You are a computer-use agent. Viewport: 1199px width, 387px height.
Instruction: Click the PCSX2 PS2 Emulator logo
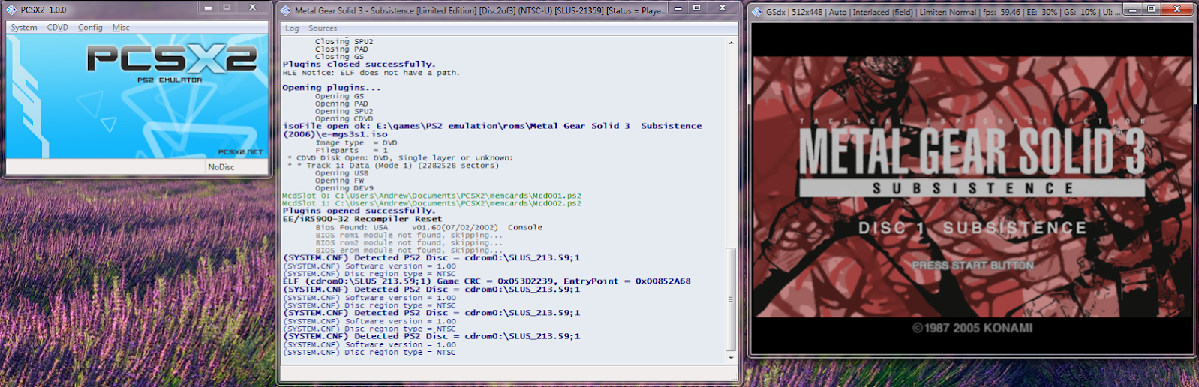tap(172, 63)
